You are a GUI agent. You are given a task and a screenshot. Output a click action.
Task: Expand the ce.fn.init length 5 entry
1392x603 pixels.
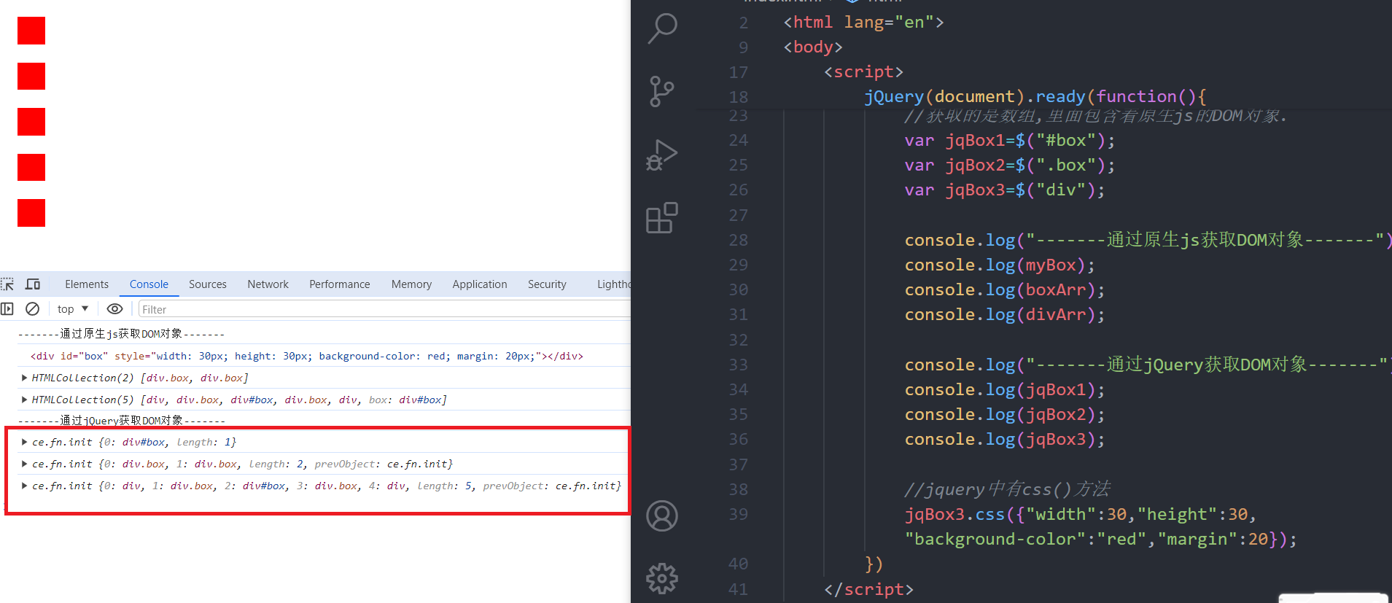[25, 486]
